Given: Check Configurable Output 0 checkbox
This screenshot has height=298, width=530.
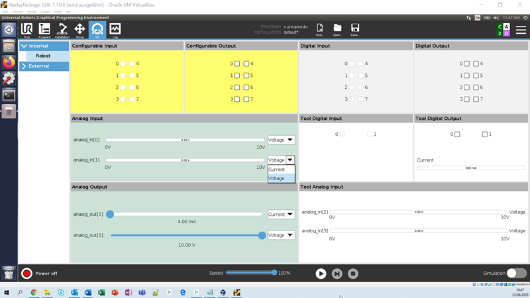Looking at the screenshot, I should (x=237, y=64).
